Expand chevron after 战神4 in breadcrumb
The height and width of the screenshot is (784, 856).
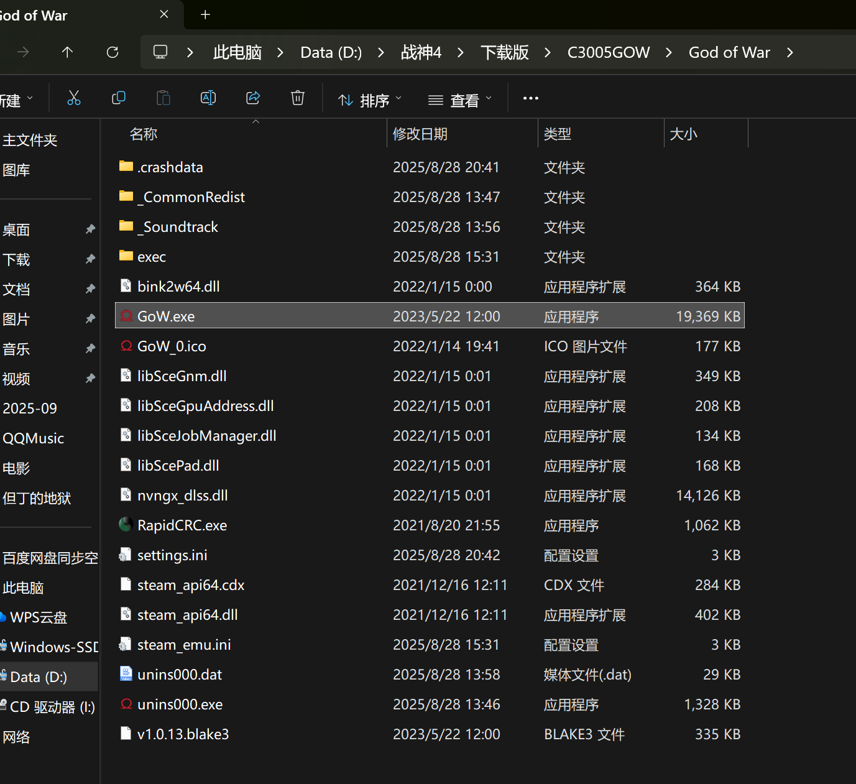coord(461,53)
